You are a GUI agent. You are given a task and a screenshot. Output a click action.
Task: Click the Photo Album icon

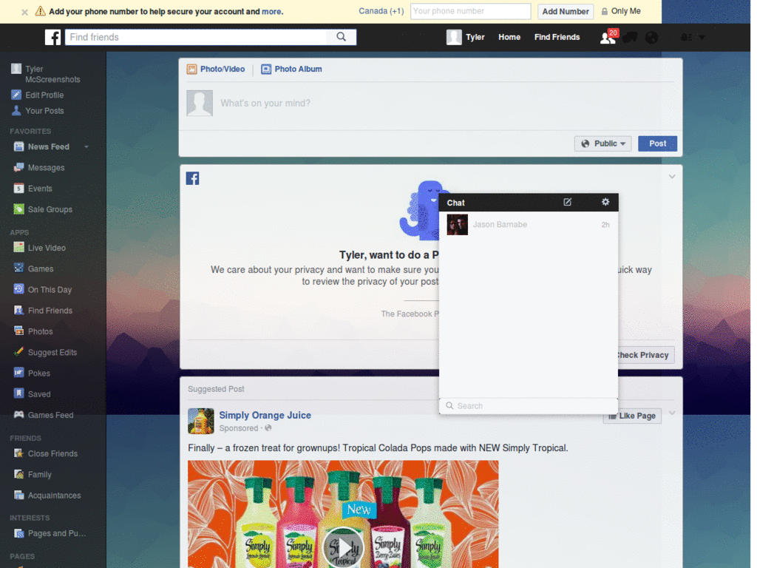(265, 69)
